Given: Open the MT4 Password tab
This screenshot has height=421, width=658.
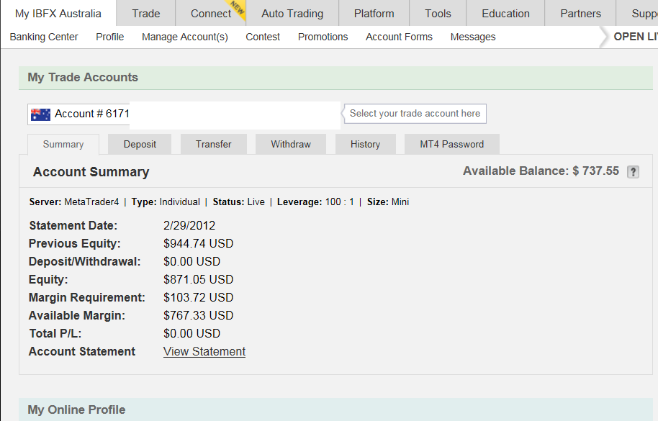Looking at the screenshot, I should coord(451,144).
